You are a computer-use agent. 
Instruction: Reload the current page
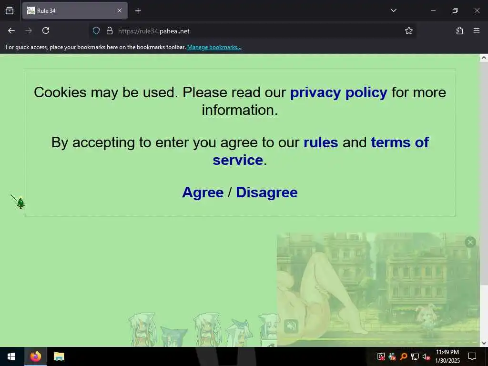46,30
